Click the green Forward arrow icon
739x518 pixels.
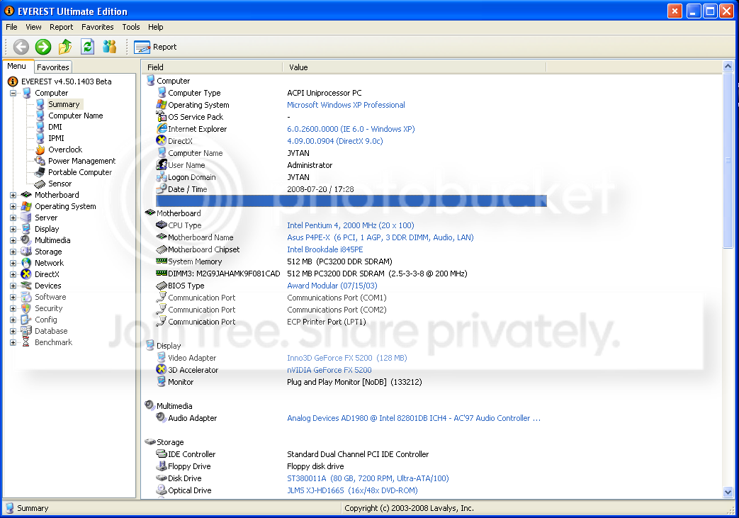pyautogui.click(x=43, y=47)
